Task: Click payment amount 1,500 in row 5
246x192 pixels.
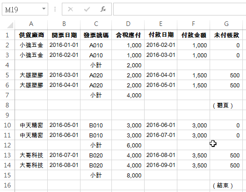Action: coord(193,75)
